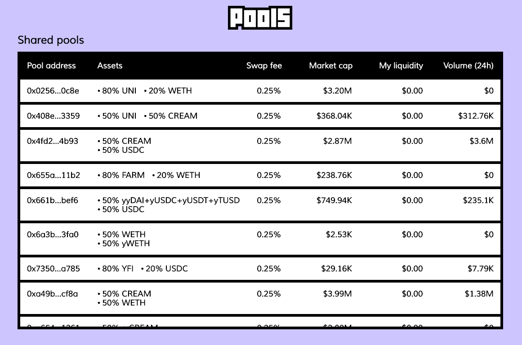Open pool 0x0256...0c8e row
Viewport: 522px width, 345px height.
(x=260, y=91)
